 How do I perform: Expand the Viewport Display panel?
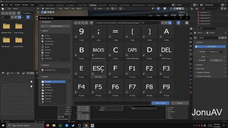coord(203,73)
